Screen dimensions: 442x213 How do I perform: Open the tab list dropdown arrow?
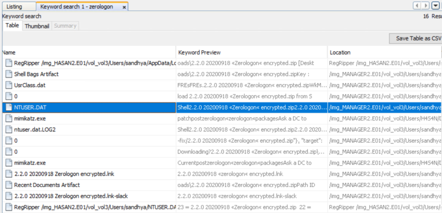[x=436, y=6]
